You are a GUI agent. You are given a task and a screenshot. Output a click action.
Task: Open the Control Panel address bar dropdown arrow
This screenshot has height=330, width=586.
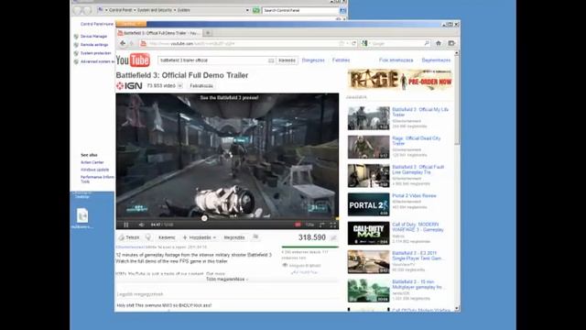coord(247,10)
